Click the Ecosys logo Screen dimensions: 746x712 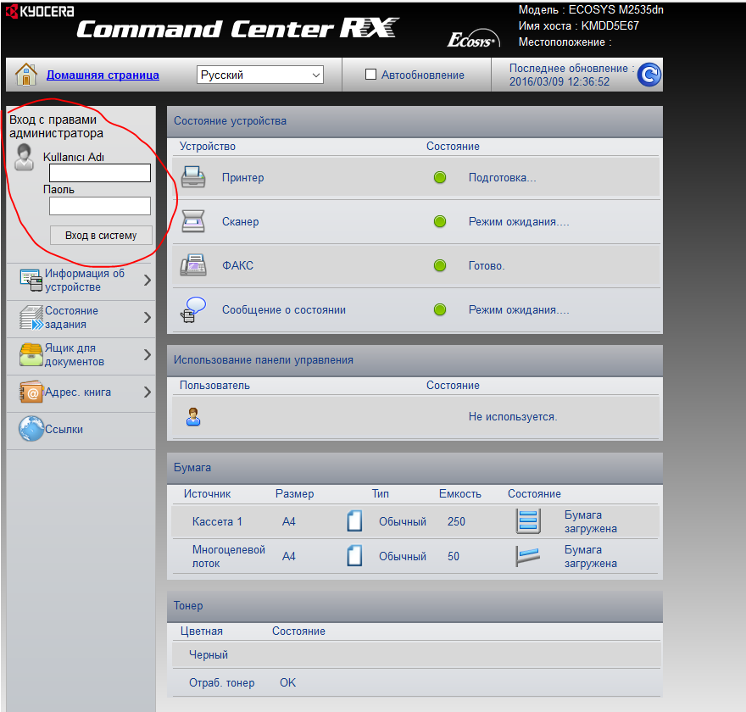[x=473, y=40]
